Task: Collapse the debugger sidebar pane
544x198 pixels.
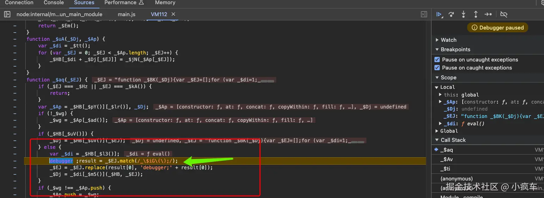Action: [x=424, y=14]
